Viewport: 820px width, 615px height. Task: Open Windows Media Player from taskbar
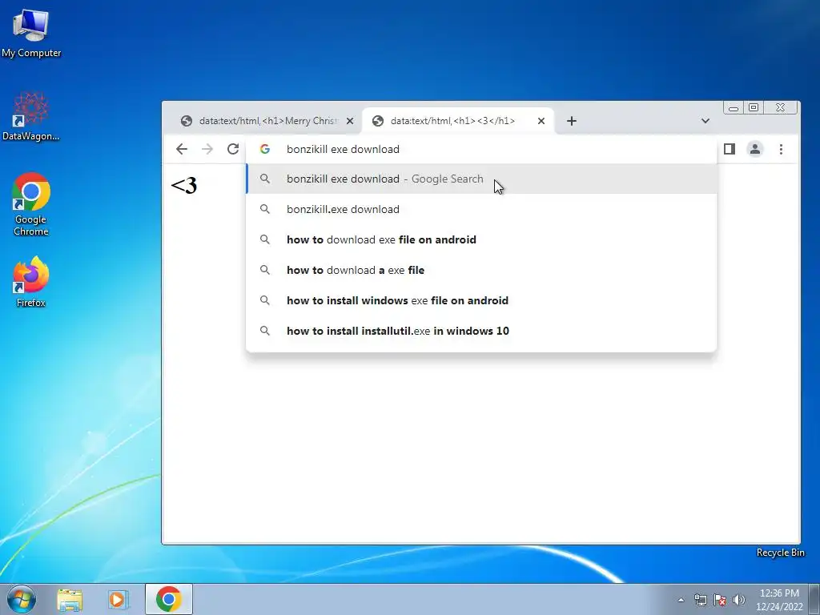click(119, 599)
